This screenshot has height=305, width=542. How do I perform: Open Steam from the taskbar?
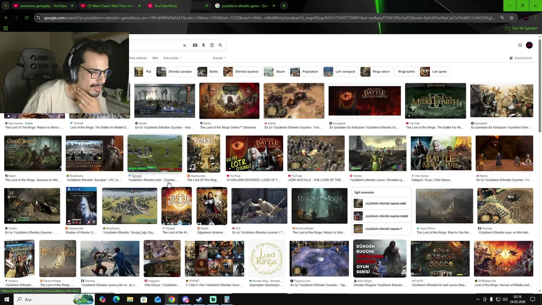click(199, 299)
